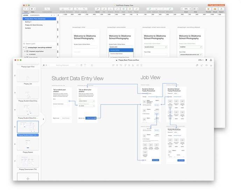Click the Intersect boolean operation in Sketch

[x=163, y=9]
